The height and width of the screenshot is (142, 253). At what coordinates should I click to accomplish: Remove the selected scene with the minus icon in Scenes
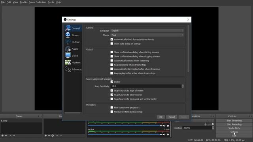(x=6, y=136)
